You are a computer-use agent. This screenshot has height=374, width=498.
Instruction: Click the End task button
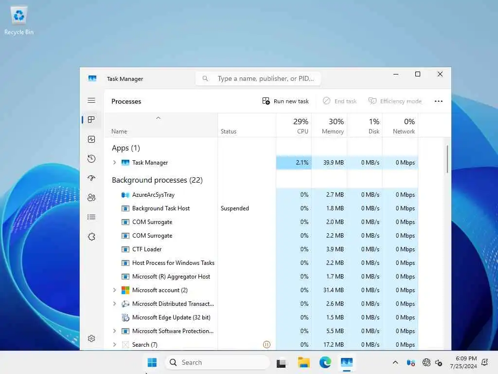click(x=339, y=101)
